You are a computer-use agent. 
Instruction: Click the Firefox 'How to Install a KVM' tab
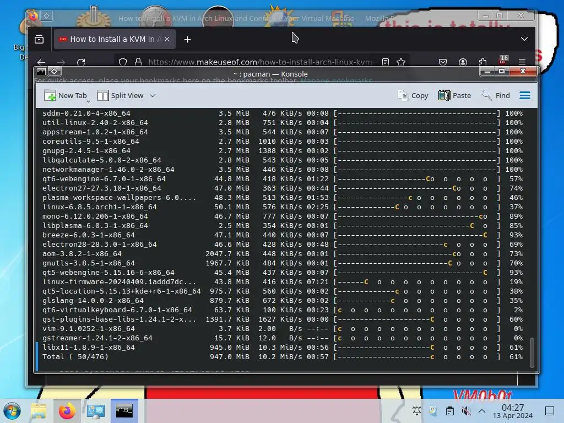115,39
